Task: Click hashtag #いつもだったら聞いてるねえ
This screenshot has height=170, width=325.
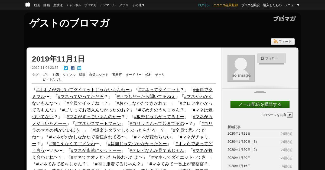Action: coord(146,96)
